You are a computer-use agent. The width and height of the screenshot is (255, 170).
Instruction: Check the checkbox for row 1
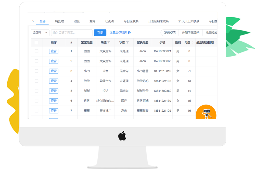click(x=36, y=51)
